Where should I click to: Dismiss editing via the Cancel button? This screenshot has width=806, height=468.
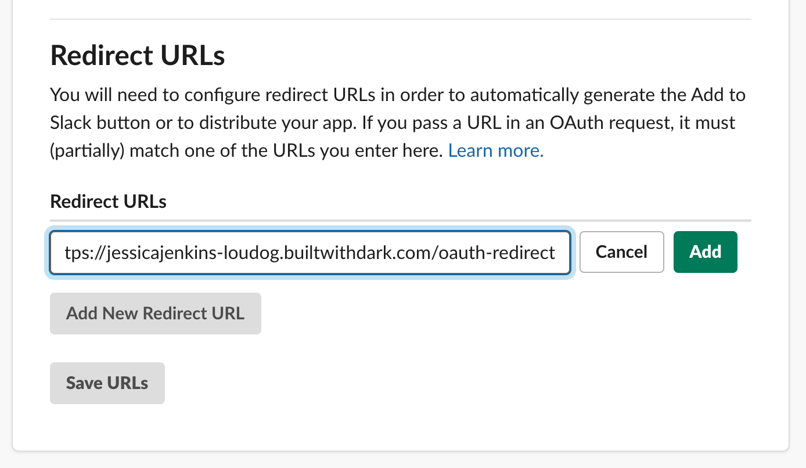[621, 252]
